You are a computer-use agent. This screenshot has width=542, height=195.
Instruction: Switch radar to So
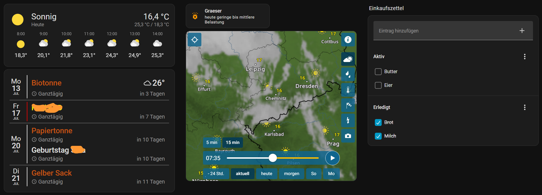coord(314,174)
